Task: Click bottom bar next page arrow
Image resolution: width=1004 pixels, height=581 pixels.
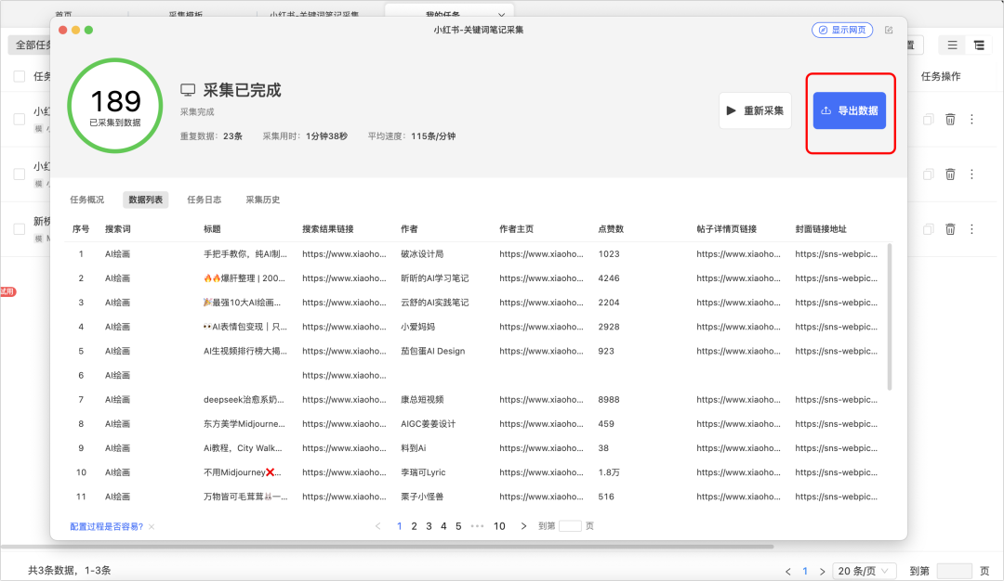Action: point(822,572)
